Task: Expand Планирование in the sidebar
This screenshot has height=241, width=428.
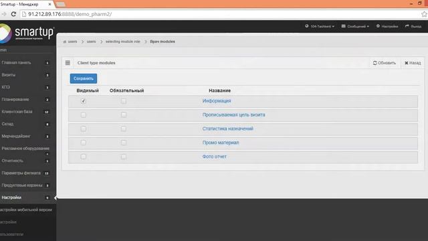Action: [26, 100]
